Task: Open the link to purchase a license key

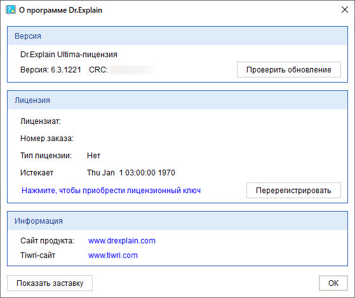Action: 111,191
